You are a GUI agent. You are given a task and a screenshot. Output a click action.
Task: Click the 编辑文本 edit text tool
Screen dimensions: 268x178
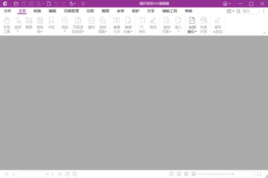pyautogui.click(x=117, y=25)
